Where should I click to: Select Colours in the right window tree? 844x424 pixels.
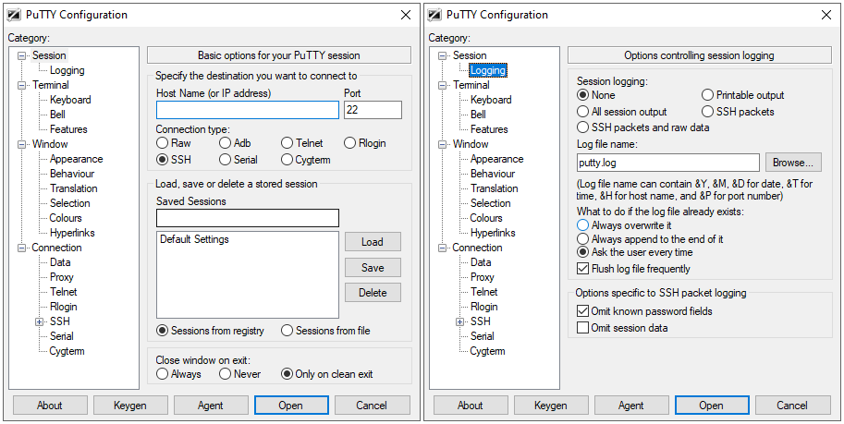click(x=486, y=218)
